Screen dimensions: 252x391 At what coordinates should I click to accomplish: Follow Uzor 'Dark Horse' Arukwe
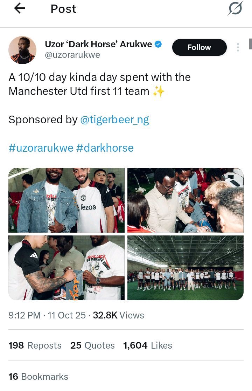(x=199, y=47)
